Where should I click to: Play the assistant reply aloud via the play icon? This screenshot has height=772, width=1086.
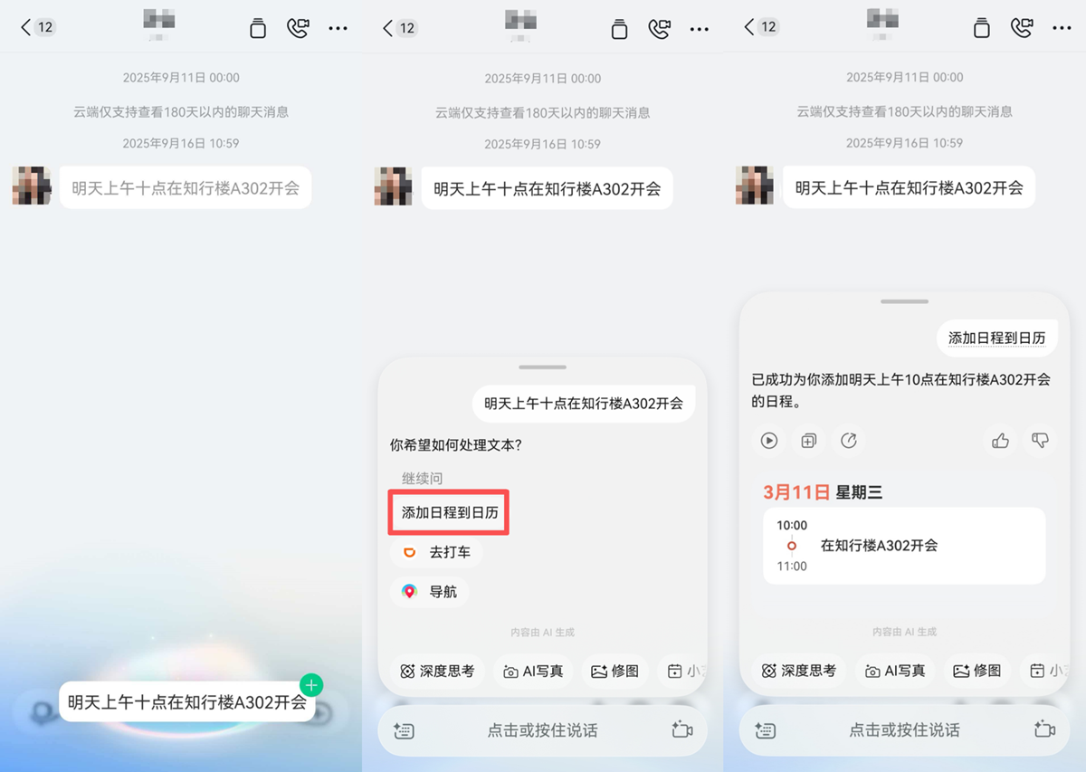pos(769,441)
